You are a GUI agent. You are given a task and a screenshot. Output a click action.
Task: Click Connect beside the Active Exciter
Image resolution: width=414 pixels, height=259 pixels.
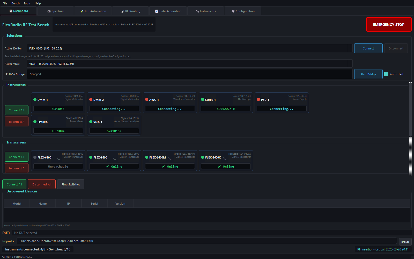[x=368, y=48]
